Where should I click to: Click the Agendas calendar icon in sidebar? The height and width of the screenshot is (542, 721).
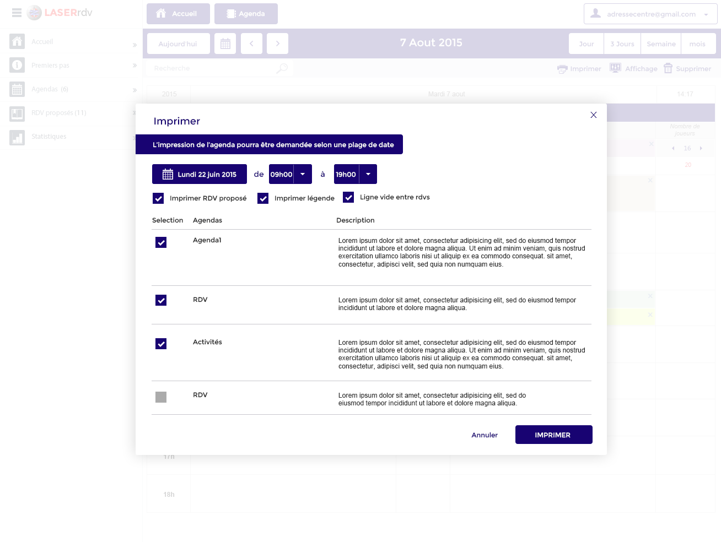tap(17, 89)
